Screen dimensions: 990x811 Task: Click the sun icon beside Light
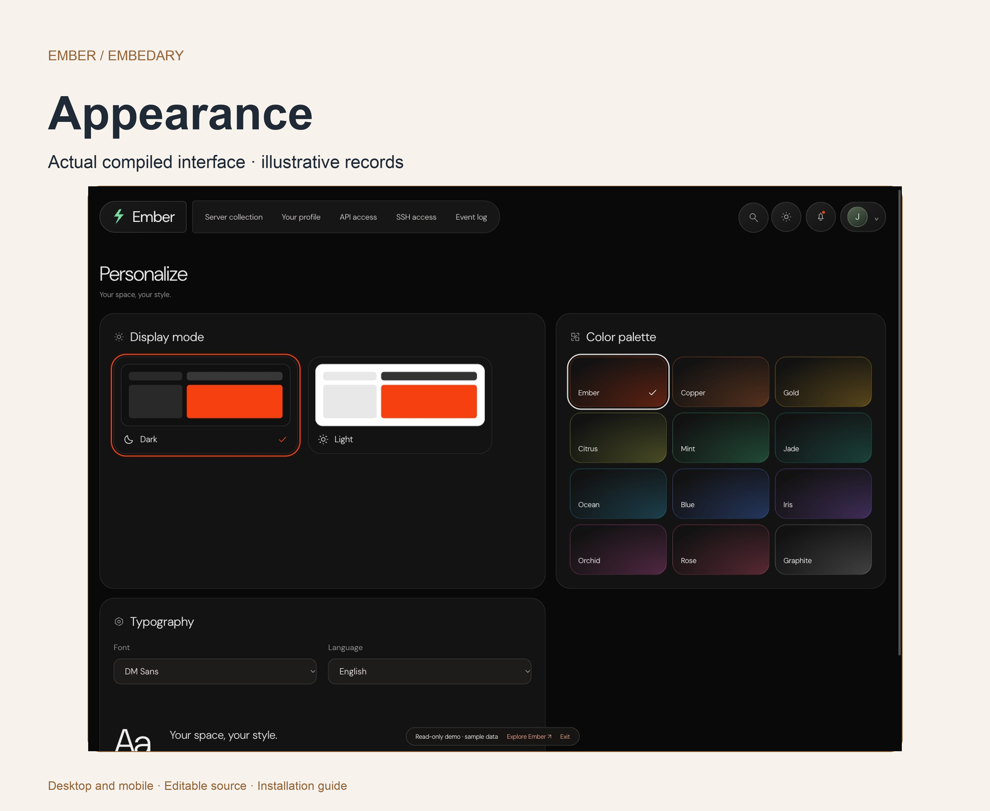point(323,440)
